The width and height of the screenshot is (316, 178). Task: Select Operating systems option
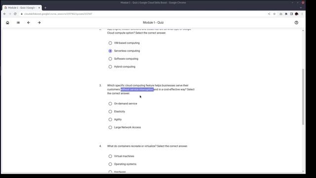click(x=110, y=164)
